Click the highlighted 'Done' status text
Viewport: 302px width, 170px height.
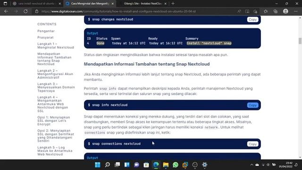click(101, 43)
